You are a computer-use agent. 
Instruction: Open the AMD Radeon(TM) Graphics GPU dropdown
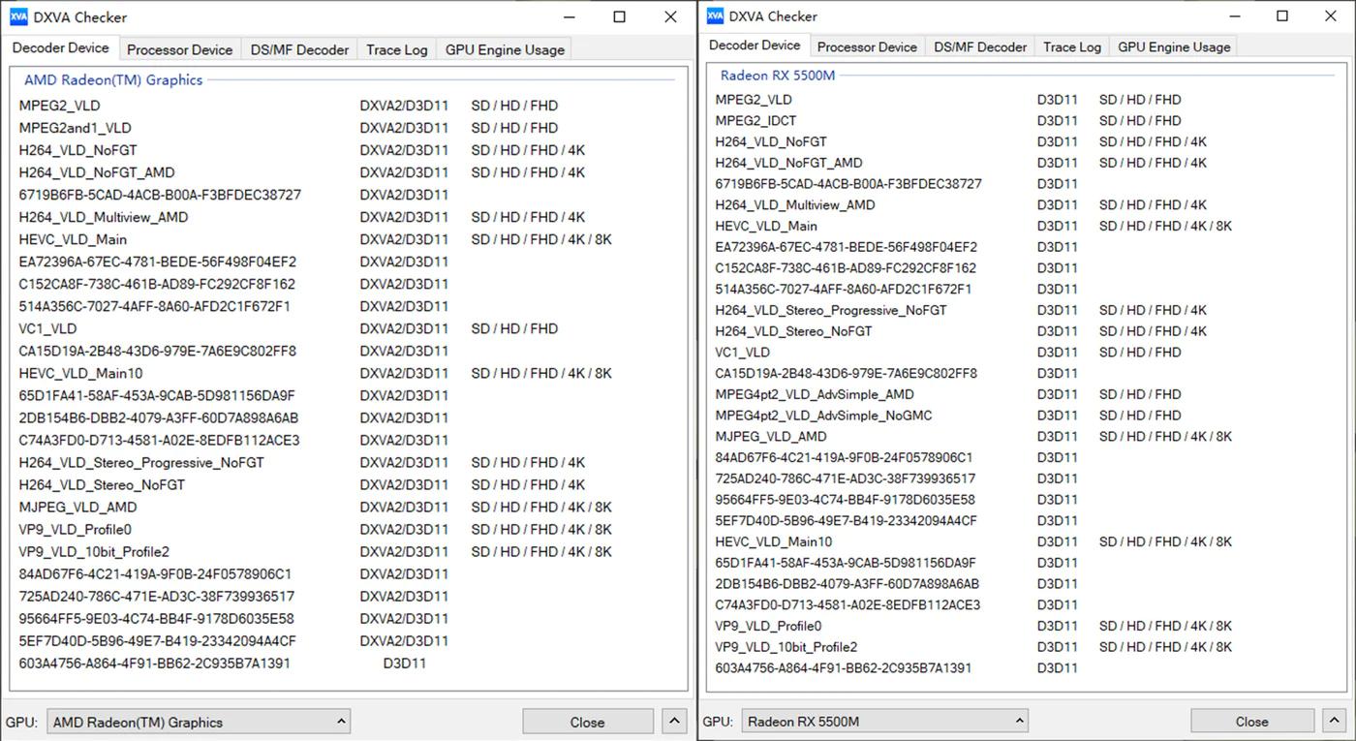[x=199, y=722]
